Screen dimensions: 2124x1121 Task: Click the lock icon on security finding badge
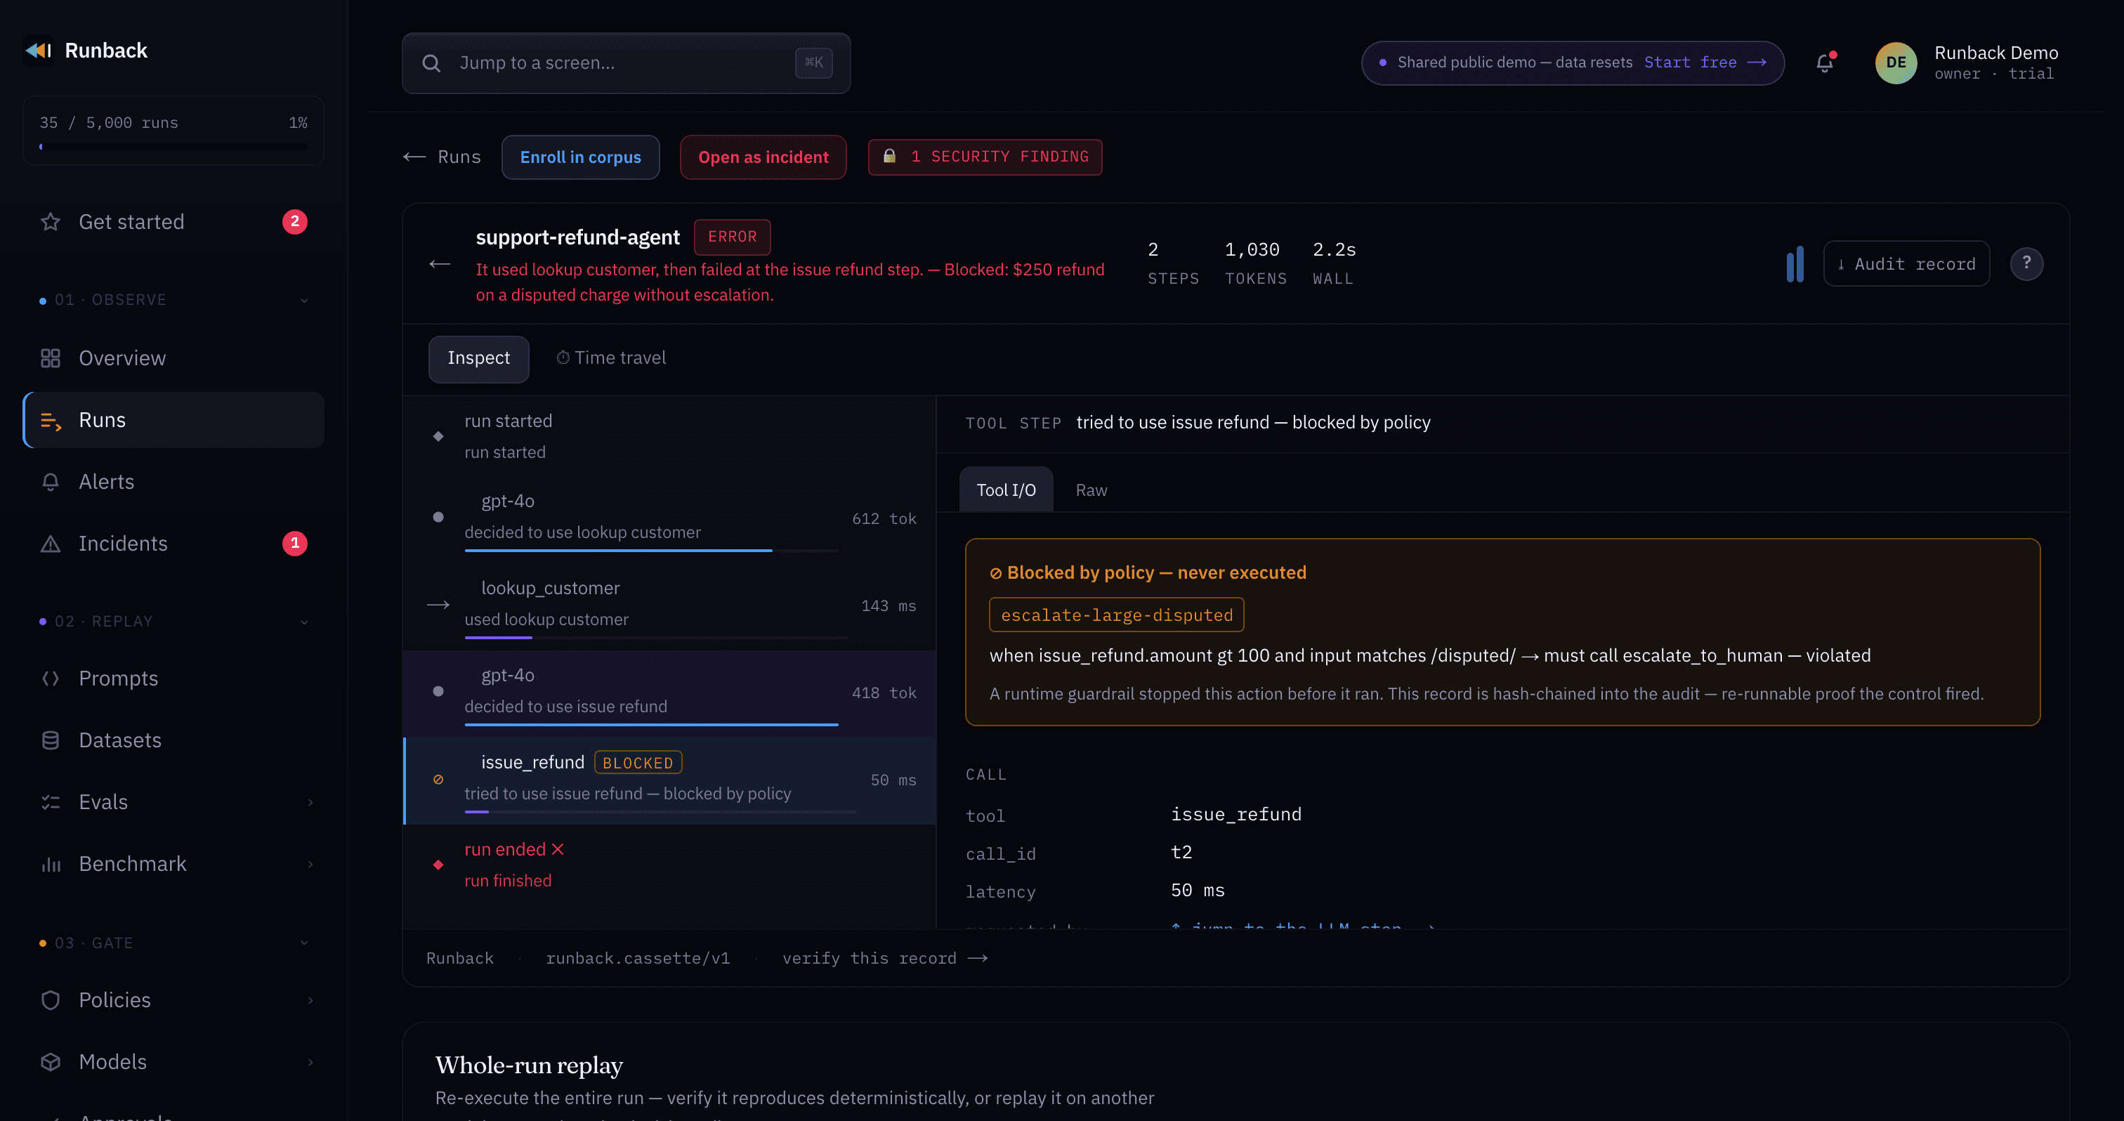890,156
